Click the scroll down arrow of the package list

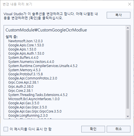128,116
